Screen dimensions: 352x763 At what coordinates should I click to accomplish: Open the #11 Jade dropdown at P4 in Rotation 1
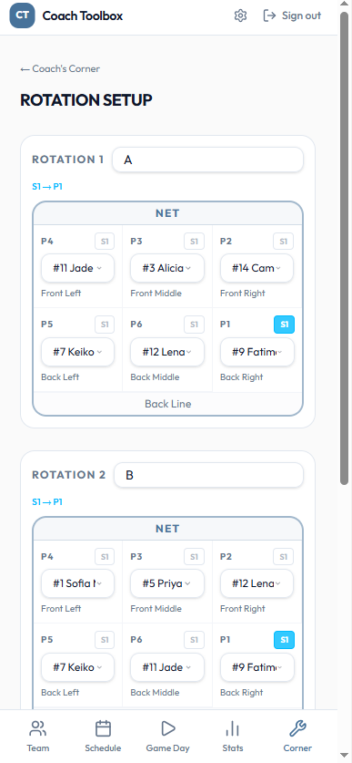pos(77,268)
